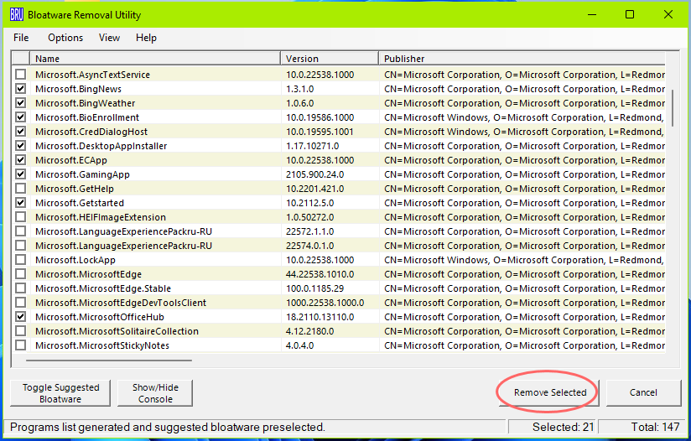The image size is (691, 441).
Task: Click the header checkbox column cell
Action: pyautogui.click(x=20, y=59)
